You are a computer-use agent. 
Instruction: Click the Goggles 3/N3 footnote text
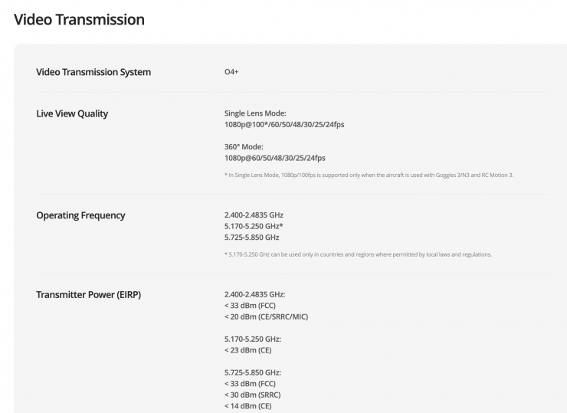(369, 175)
